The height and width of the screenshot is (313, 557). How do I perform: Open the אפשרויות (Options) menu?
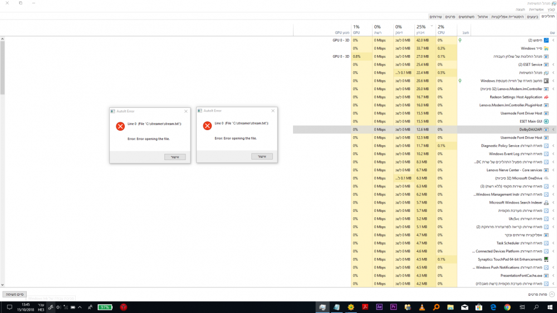[536, 9]
